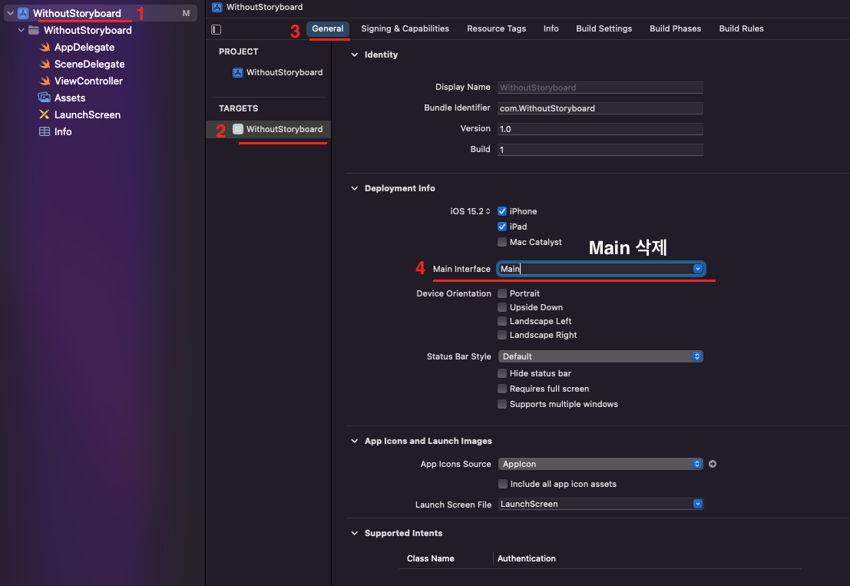Switch to the Info tab
Viewport: 850px width, 586px height.
tap(551, 28)
